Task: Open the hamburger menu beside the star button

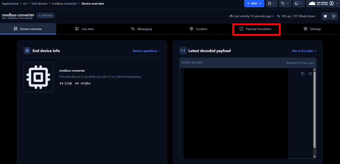Action: 334,16
